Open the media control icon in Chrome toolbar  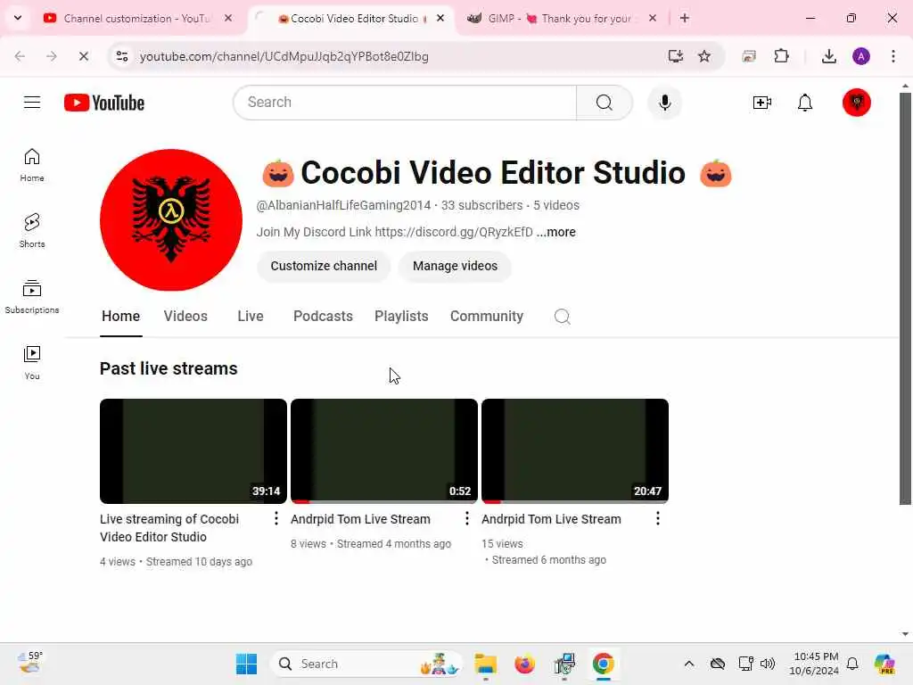pyautogui.click(x=749, y=56)
